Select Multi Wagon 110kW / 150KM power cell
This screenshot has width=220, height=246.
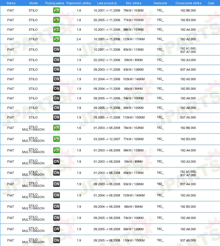click(134, 240)
